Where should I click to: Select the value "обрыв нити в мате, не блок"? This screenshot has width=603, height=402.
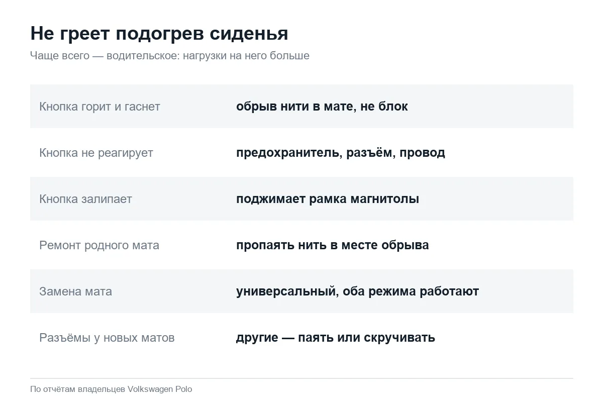322,107
